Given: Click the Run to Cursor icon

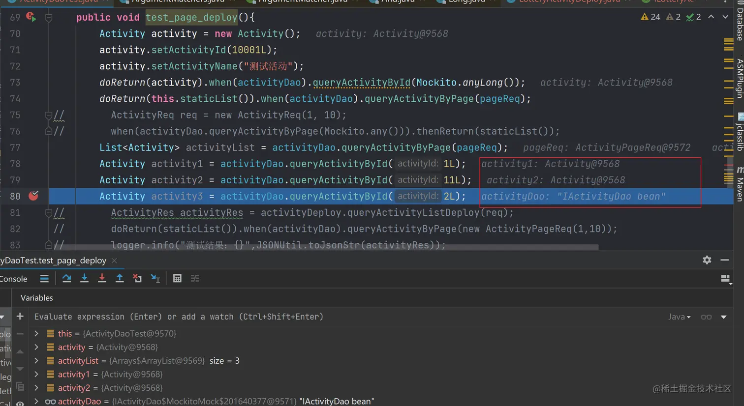Looking at the screenshot, I should 155,279.
